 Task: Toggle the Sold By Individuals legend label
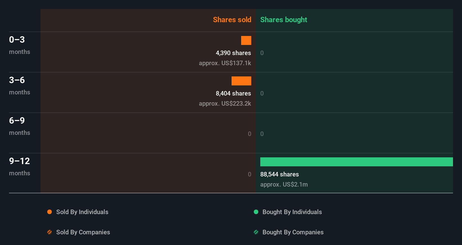pos(82,212)
